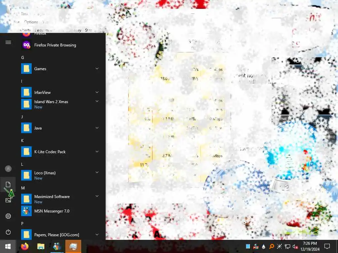Image resolution: width=338 pixels, height=253 pixels.
Task: Open Documents from the Start menu rail
Action: pos(8,184)
